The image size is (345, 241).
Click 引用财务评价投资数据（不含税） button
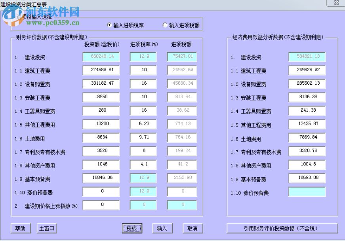pyautogui.click(x=284, y=228)
